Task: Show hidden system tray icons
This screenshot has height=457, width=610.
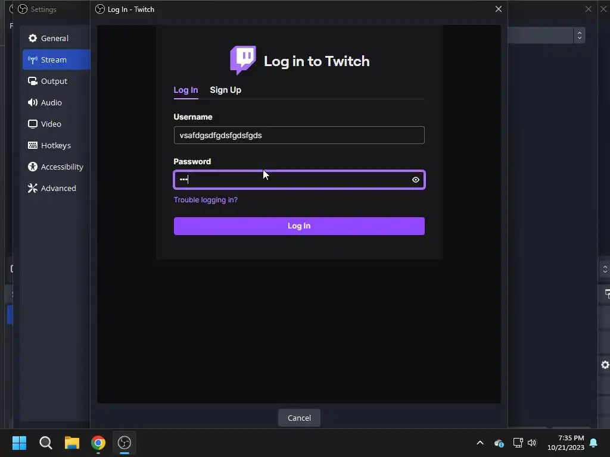Action: pyautogui.click(x=480, y=443)
